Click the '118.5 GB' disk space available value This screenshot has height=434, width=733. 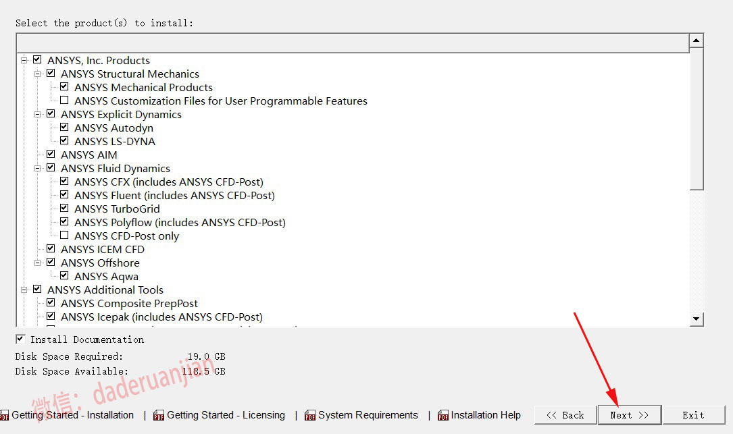(204, 371)
